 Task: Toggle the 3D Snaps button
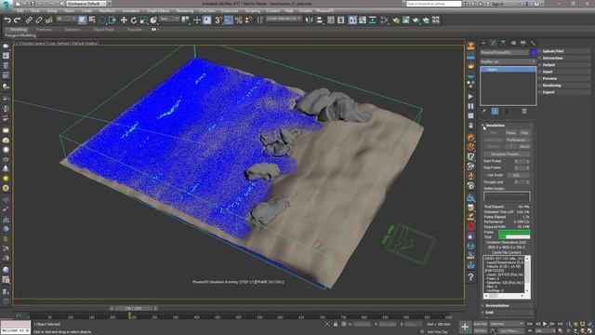tap(218, 20)
